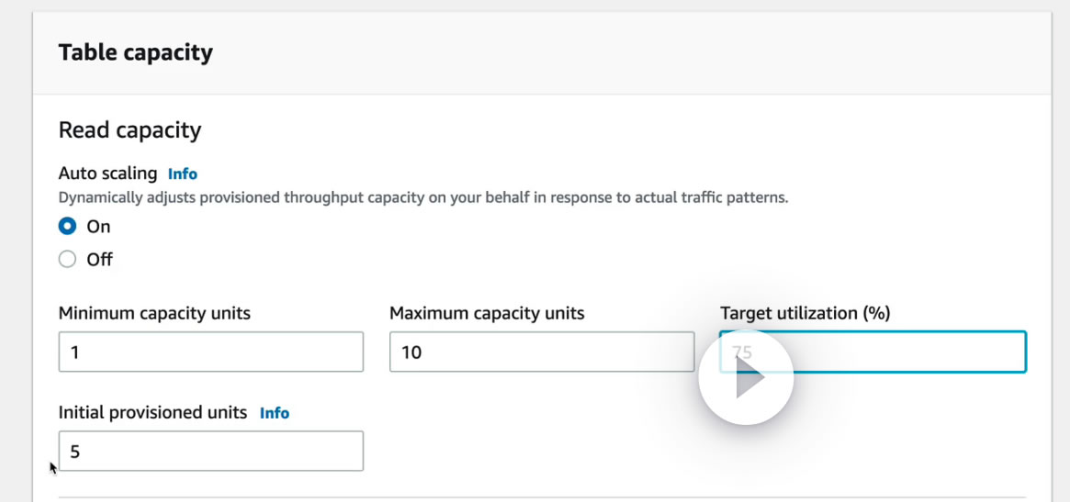Click the divider line below Initial provisioned units
The width and height of the screenshot is (1070, 502).
coord(541,497)
